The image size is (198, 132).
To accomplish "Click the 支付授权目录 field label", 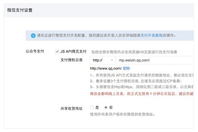I will click(72, 60).
